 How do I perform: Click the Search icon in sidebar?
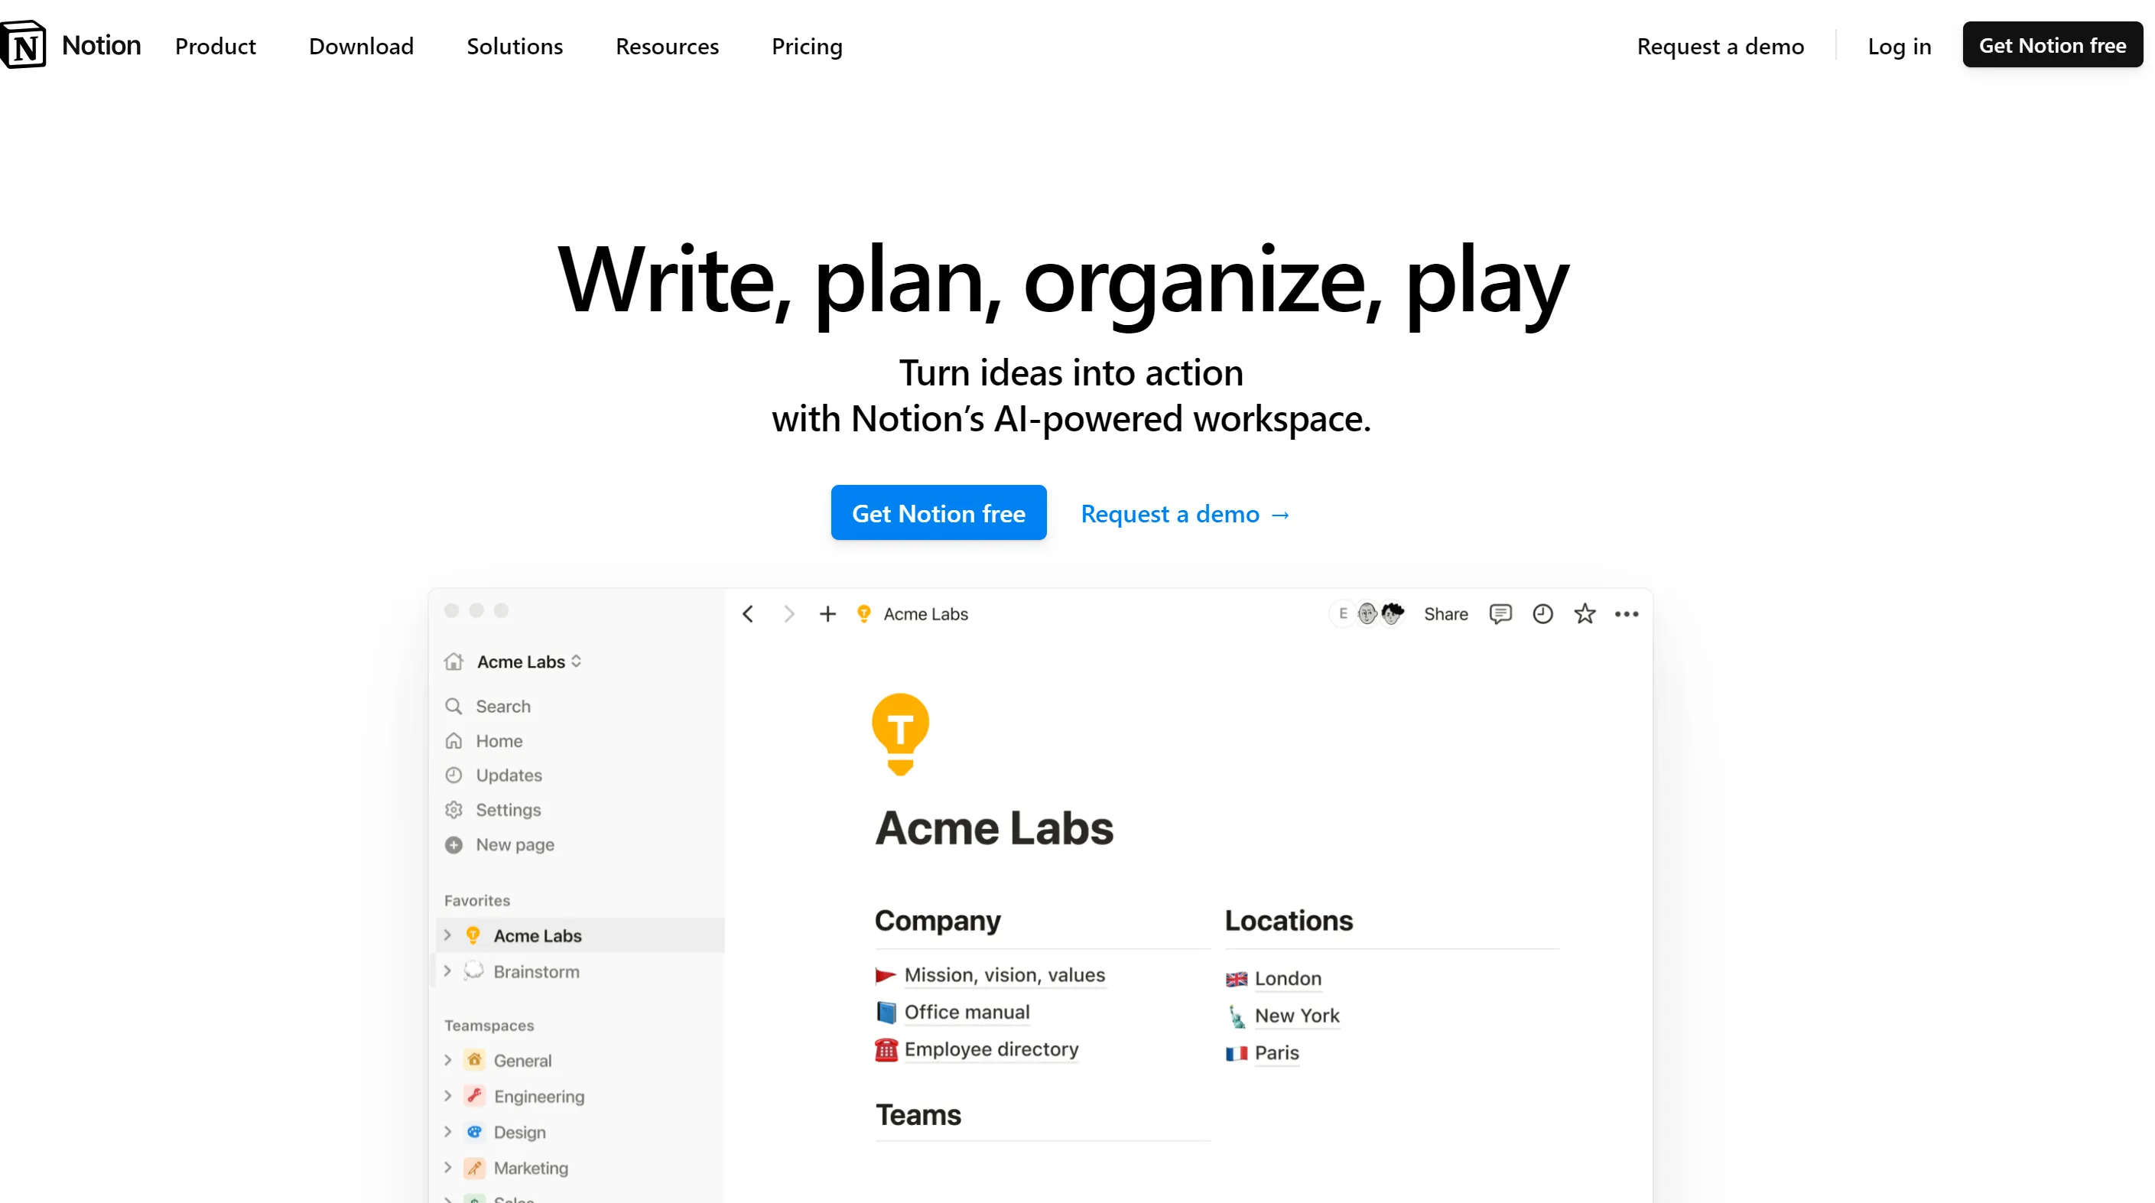453,706
